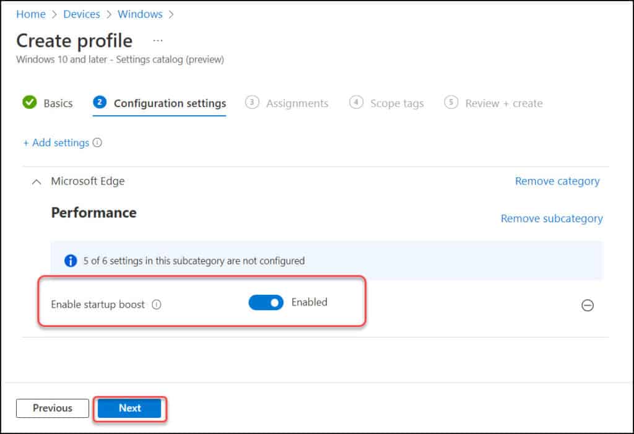Open info tooltip for Enable startup boost

(157, 305)
